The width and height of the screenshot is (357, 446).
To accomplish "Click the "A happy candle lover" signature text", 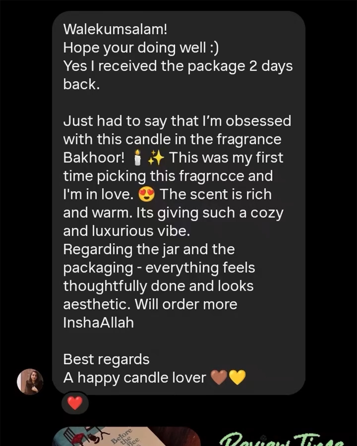I will (135, 378).
